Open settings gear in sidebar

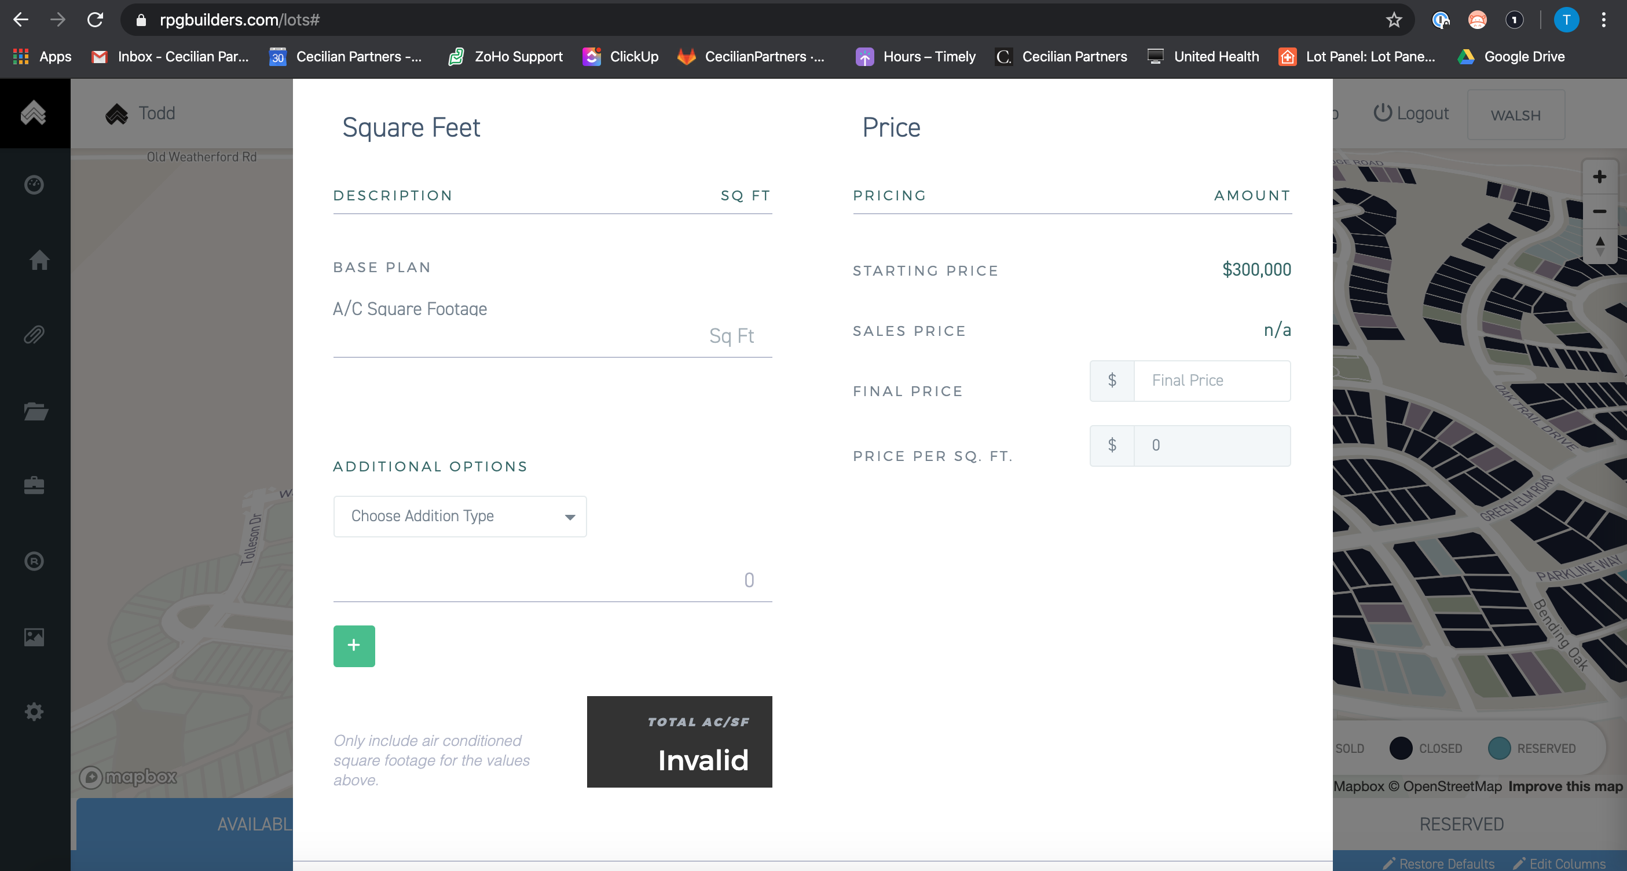pos(34,712)
